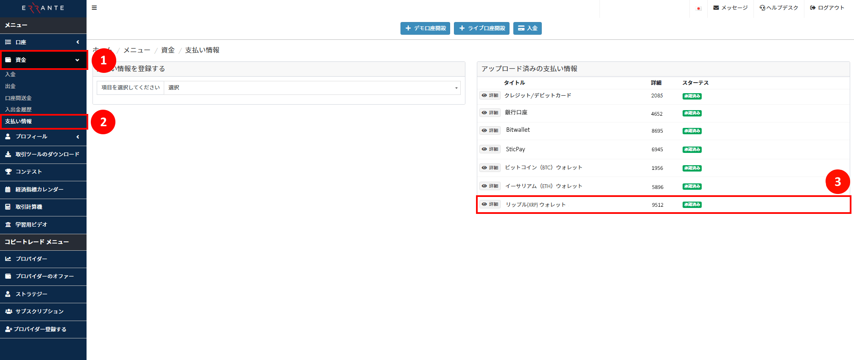This screenshot has width=854, height=360.
Task: Open プロバイダー登録する
Action: (43, 329)
